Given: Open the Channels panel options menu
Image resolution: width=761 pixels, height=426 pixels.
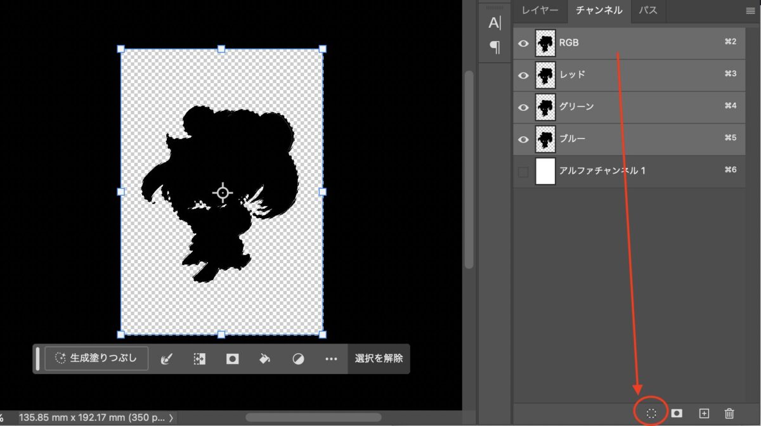Looking at the screenshot, I should (750, 11).
